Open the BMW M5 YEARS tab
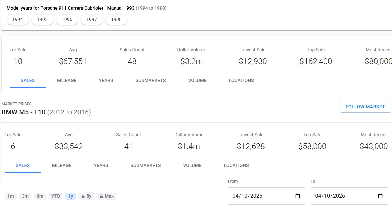This screenshot has height=208, width=392. [101, 165]
